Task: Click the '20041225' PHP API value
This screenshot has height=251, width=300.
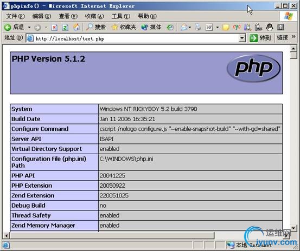Action: click(112, 176)
